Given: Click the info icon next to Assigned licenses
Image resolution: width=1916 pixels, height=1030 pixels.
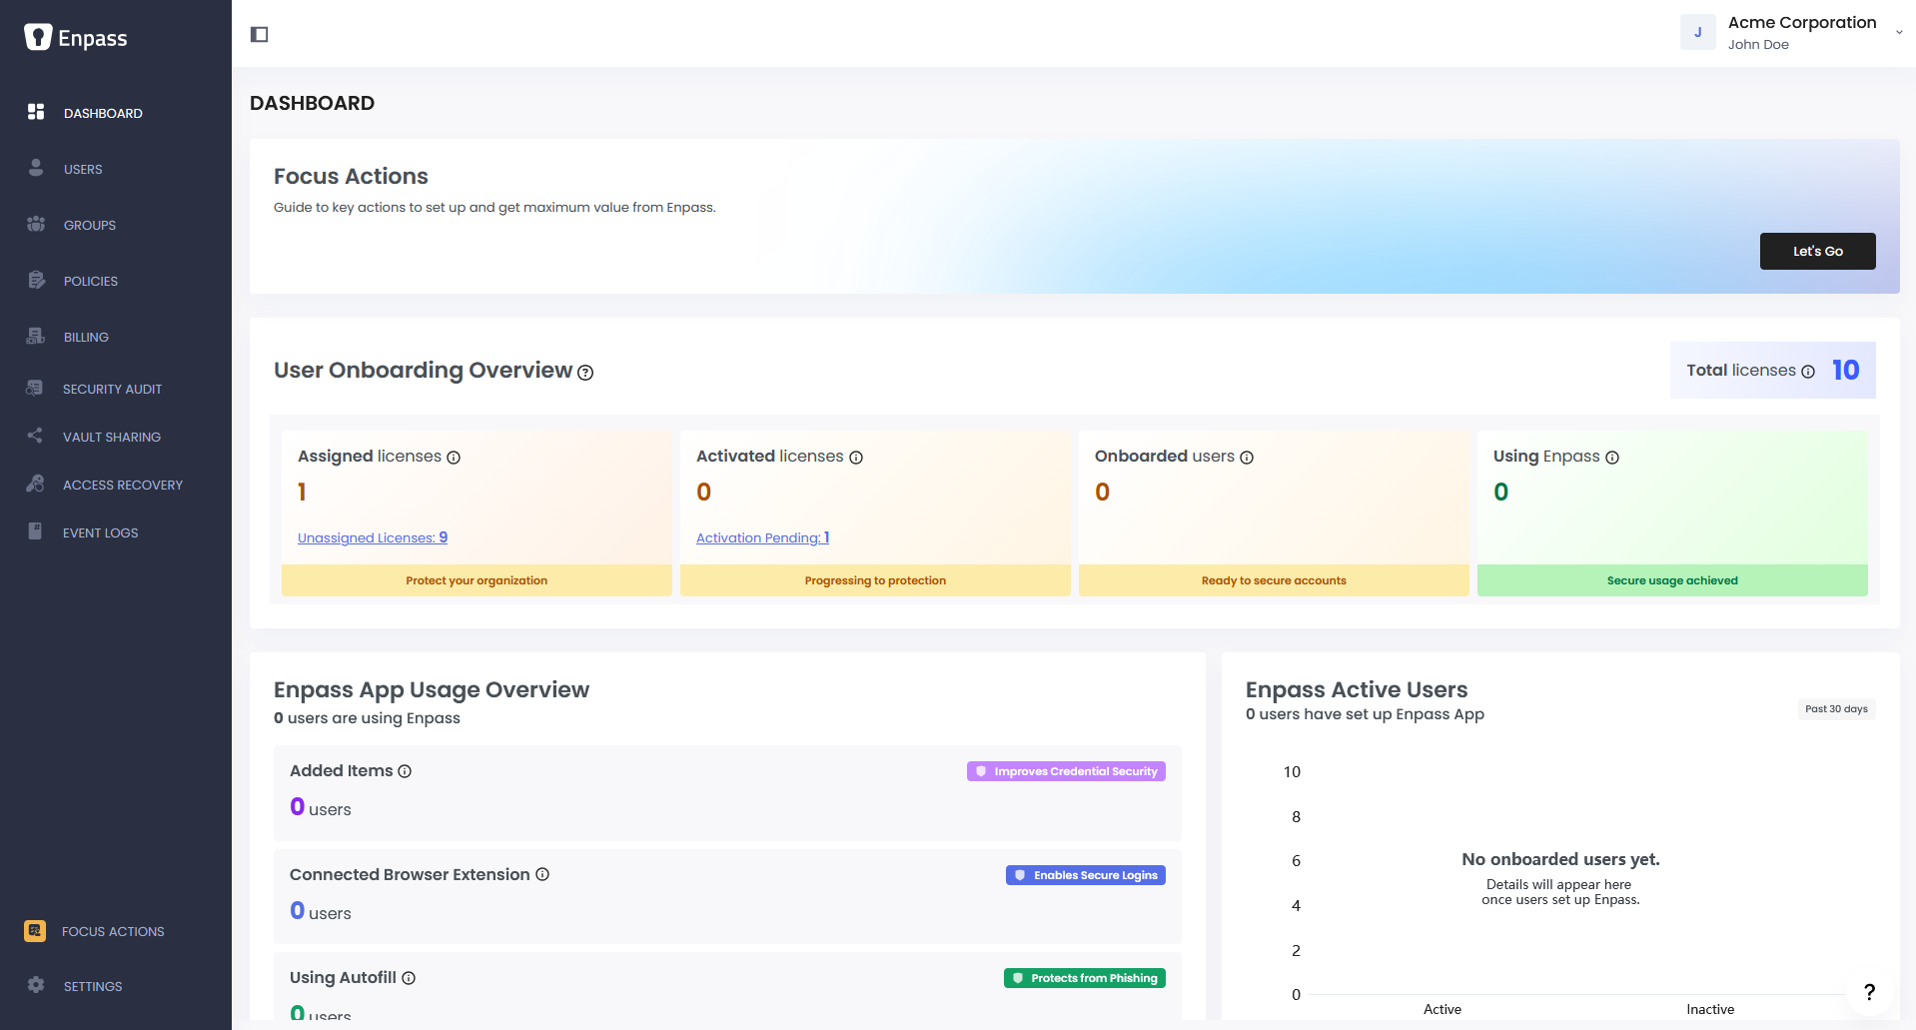Looking at the screenshot, I should [x=454, y=458].
